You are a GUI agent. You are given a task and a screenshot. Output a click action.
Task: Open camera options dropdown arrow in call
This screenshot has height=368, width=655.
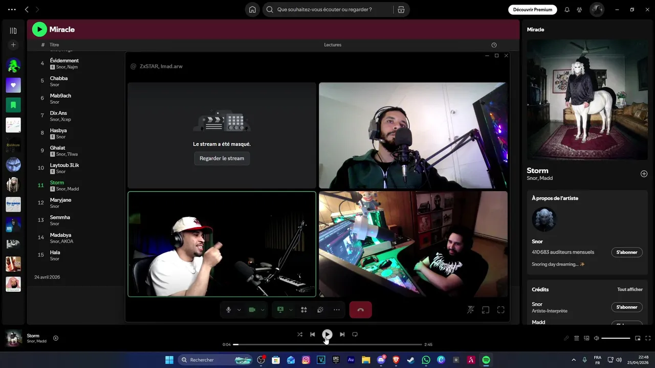(263, 310)
